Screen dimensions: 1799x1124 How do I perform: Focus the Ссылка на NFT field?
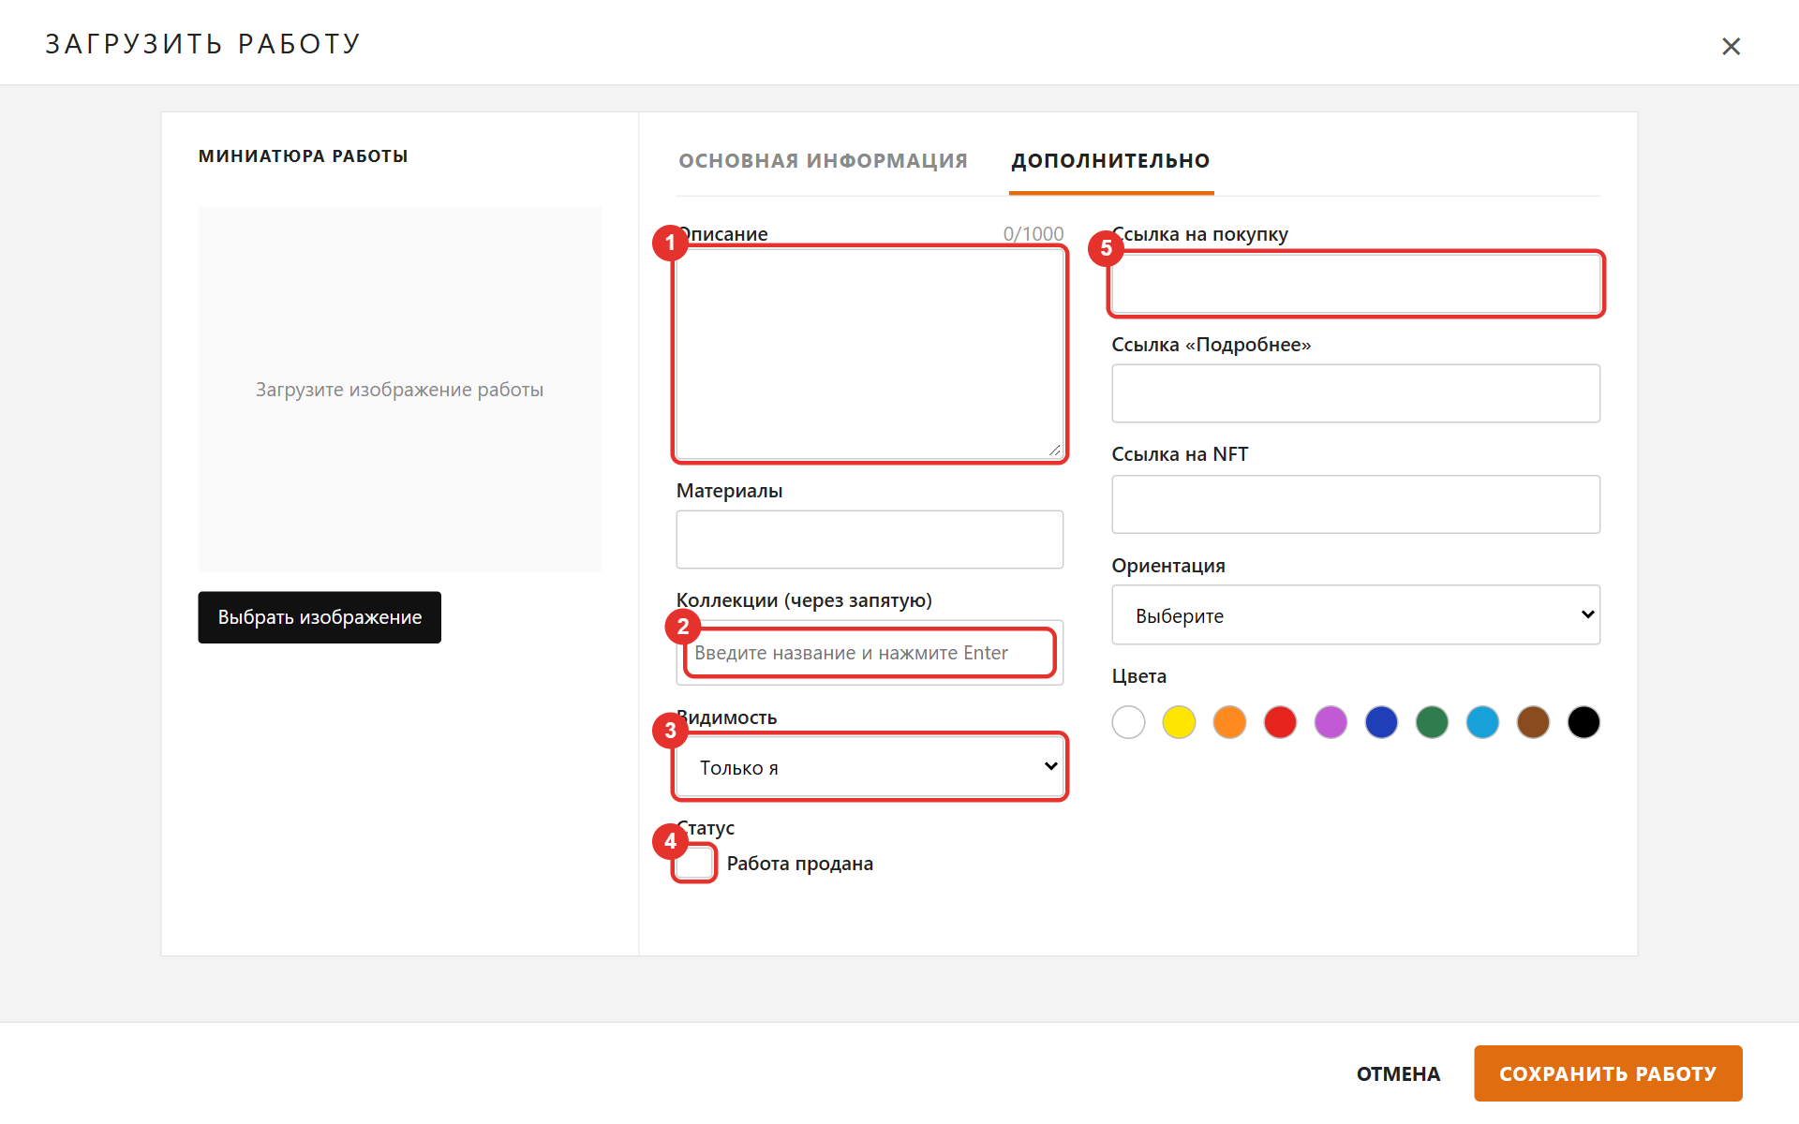coord(1356,504)
